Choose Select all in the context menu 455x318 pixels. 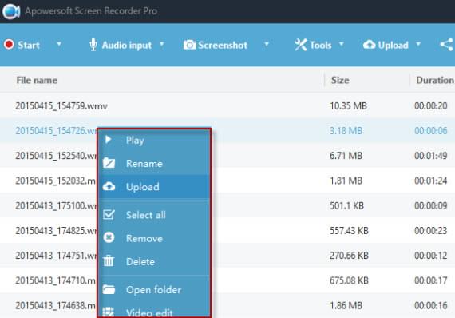click(154, 215)
